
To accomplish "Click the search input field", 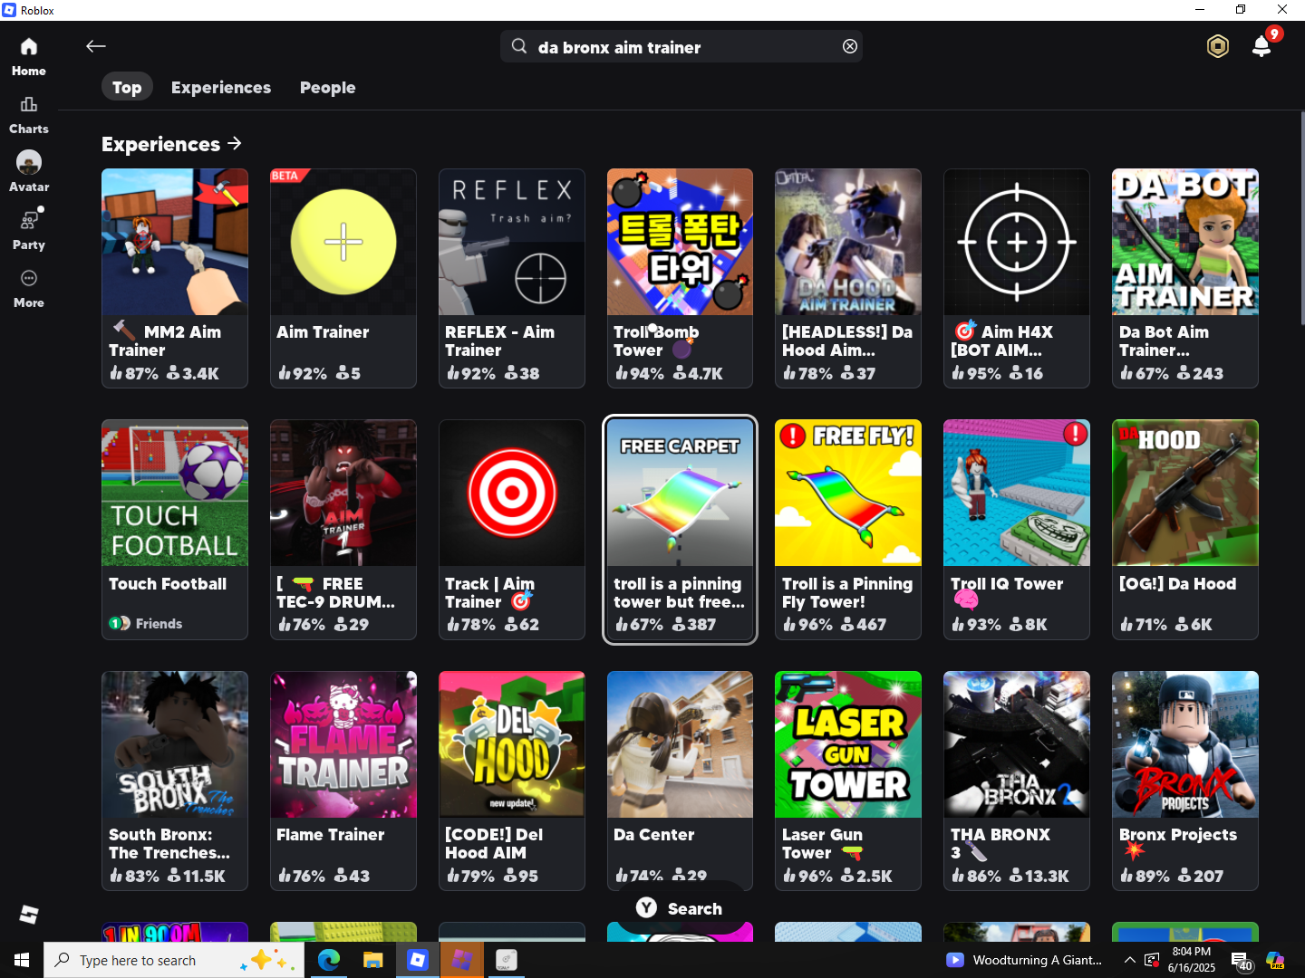I will click(x=681, y=46).
